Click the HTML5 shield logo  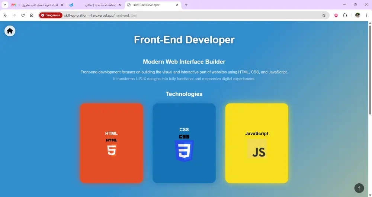112,151
